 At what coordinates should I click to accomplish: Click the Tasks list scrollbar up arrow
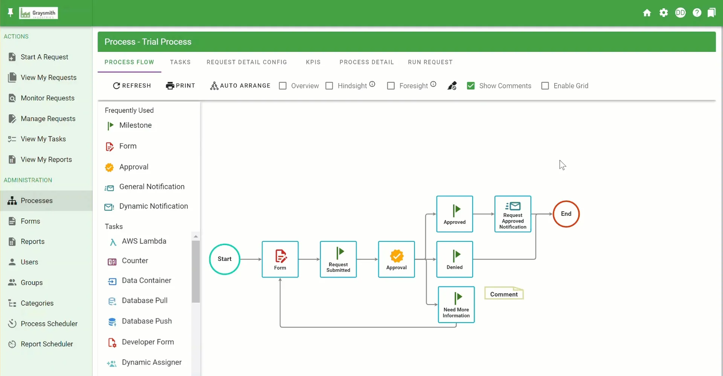tap(195, 237)
